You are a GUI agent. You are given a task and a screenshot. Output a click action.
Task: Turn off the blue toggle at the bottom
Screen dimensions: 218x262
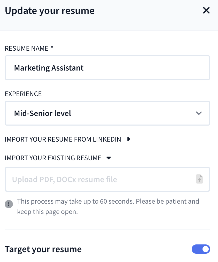(201, 249)
